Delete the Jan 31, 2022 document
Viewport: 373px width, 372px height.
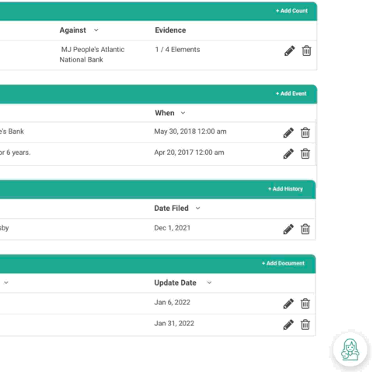[305, 325]
